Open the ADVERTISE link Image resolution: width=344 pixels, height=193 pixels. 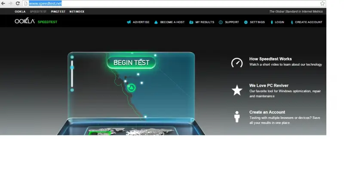141,22
